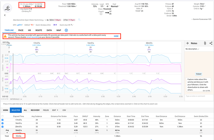214x140 pixels.
Task: Select the WORK intervals filter
Action: coord(6,110)
